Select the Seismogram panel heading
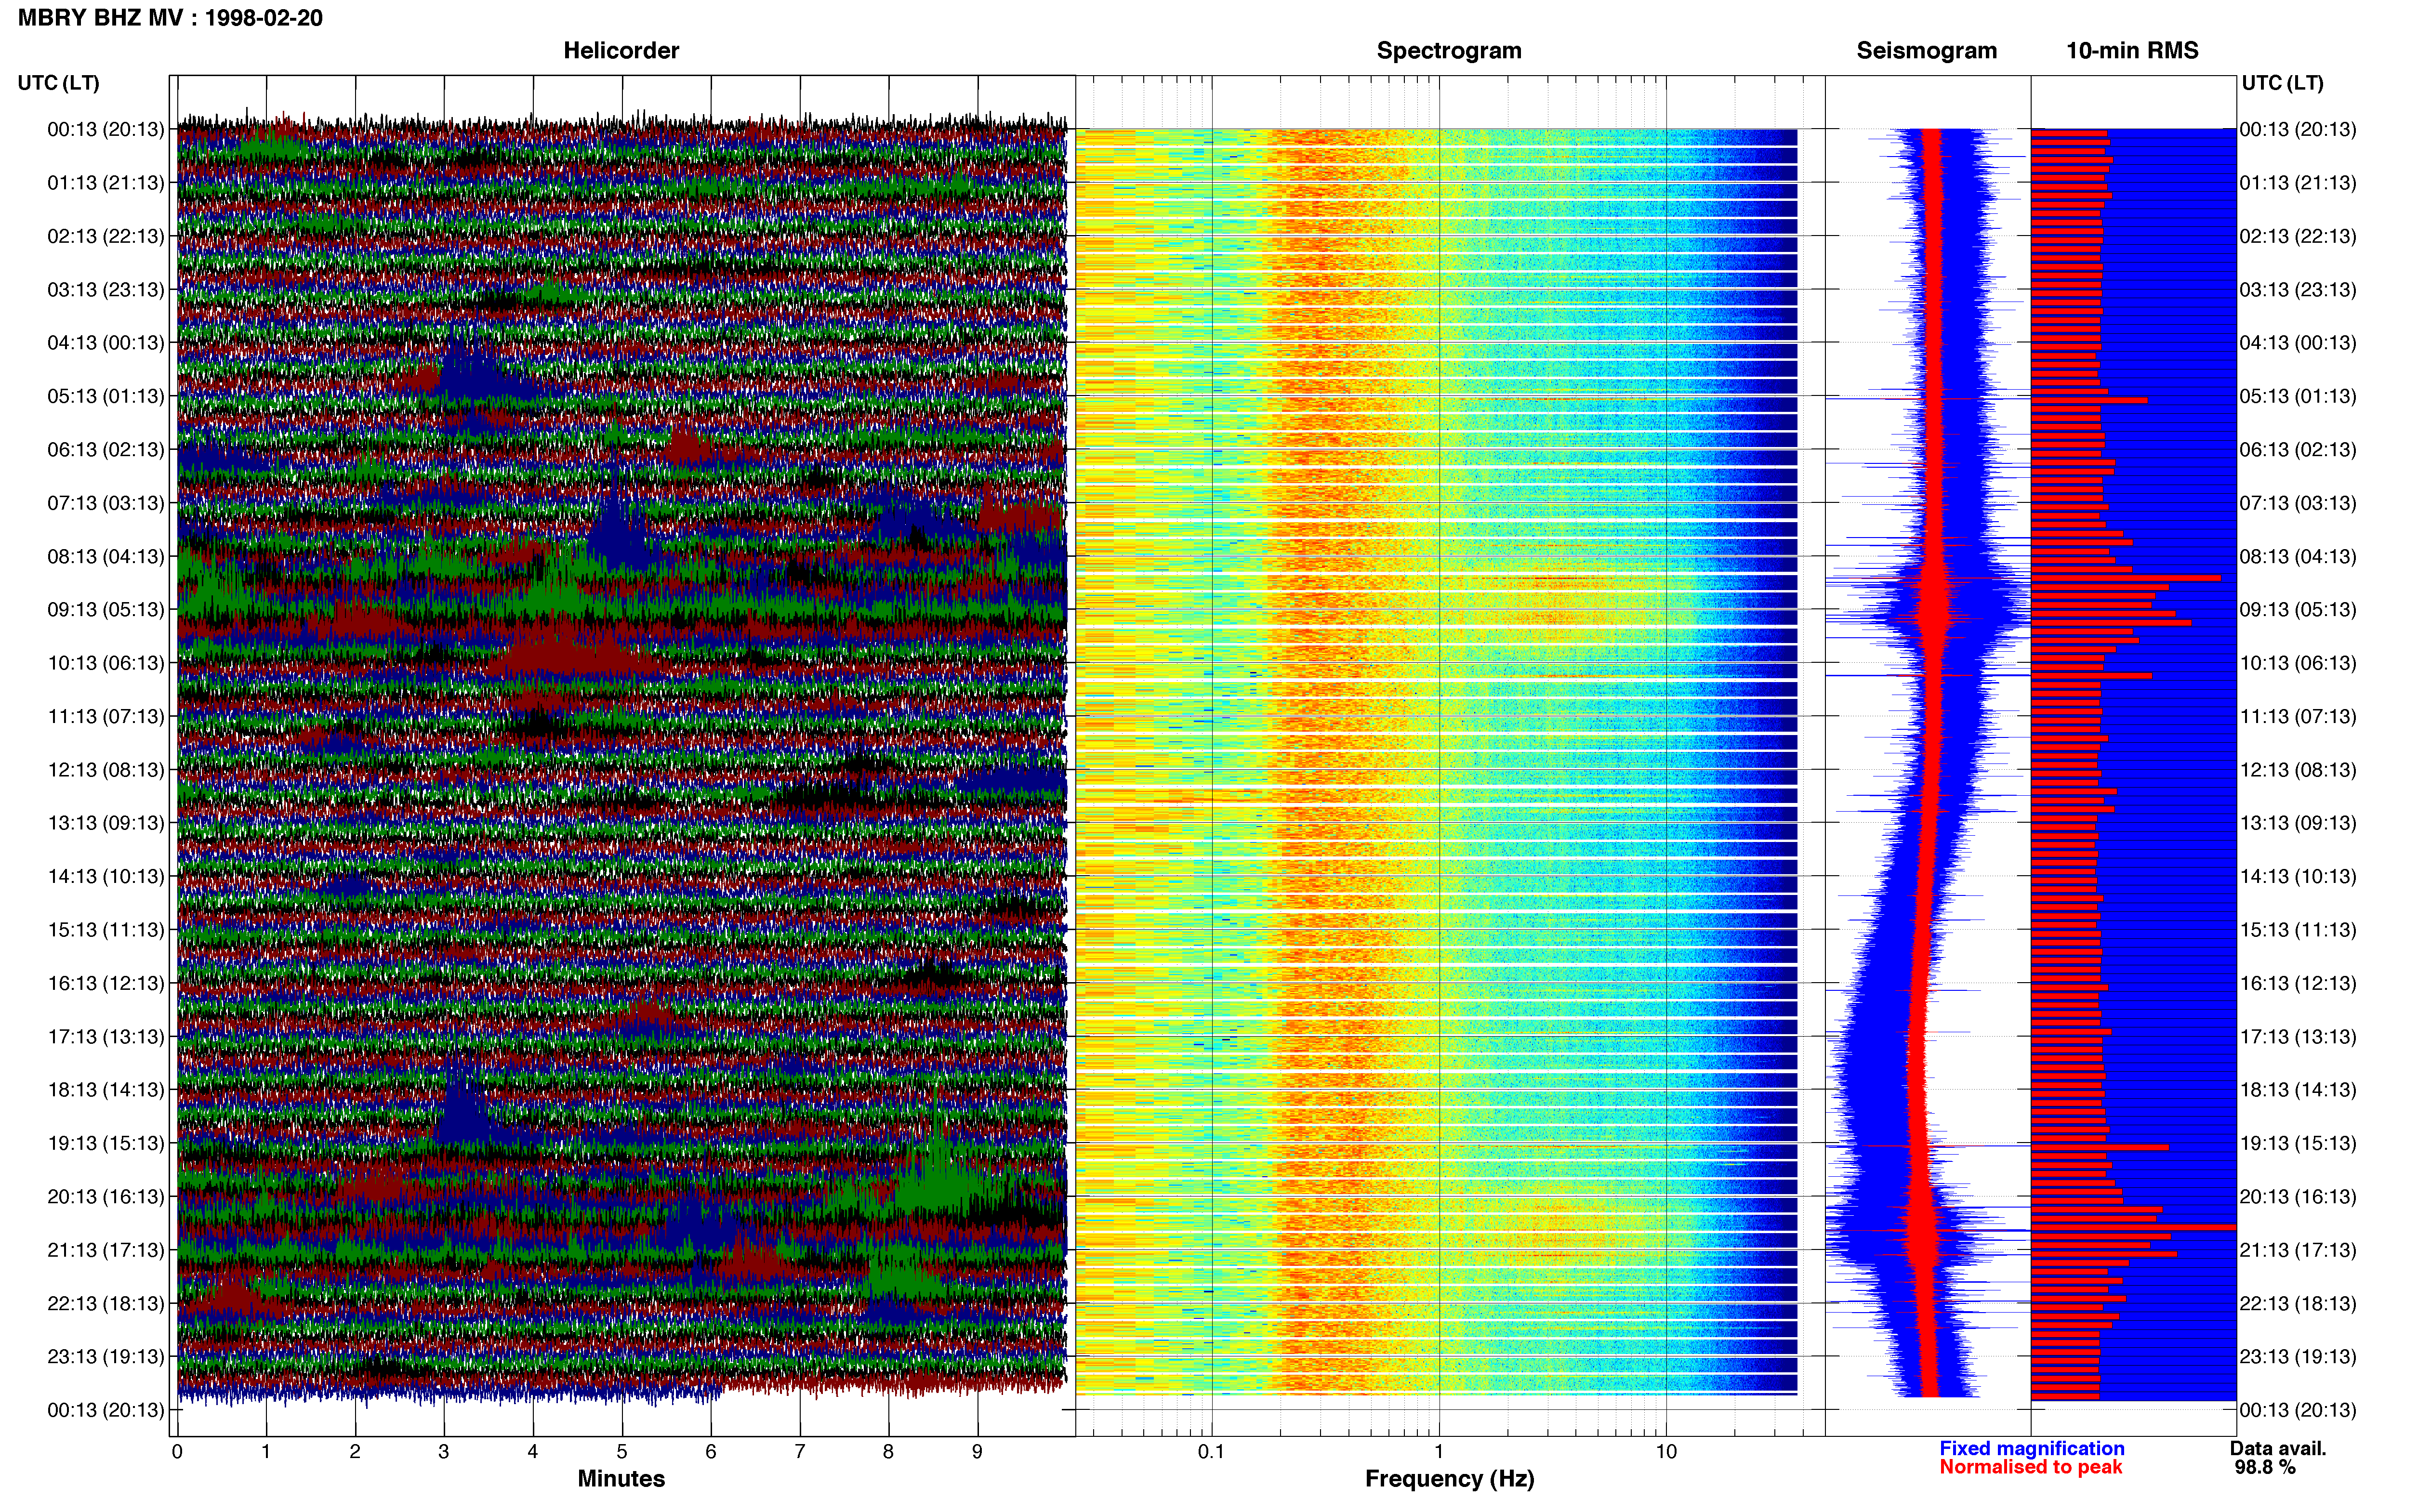 [1926, 51]
